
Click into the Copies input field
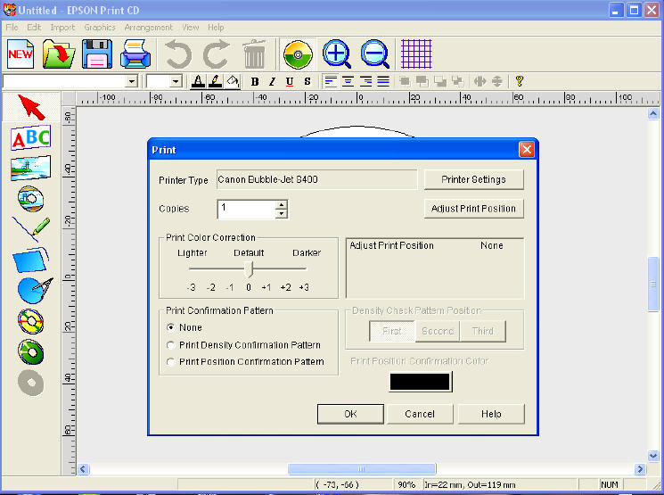tap(246, 209)
